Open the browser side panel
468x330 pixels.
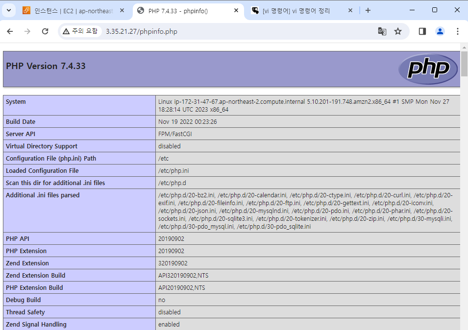tap(422, 31)
